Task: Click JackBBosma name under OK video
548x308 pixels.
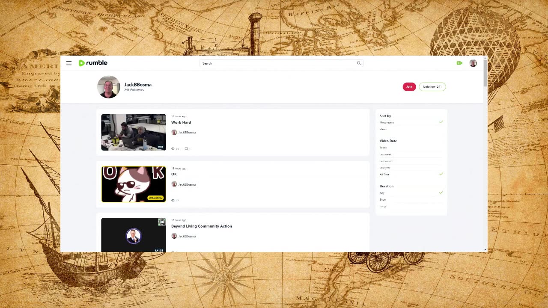Action: pyautogui.click(x=187, y=184)
